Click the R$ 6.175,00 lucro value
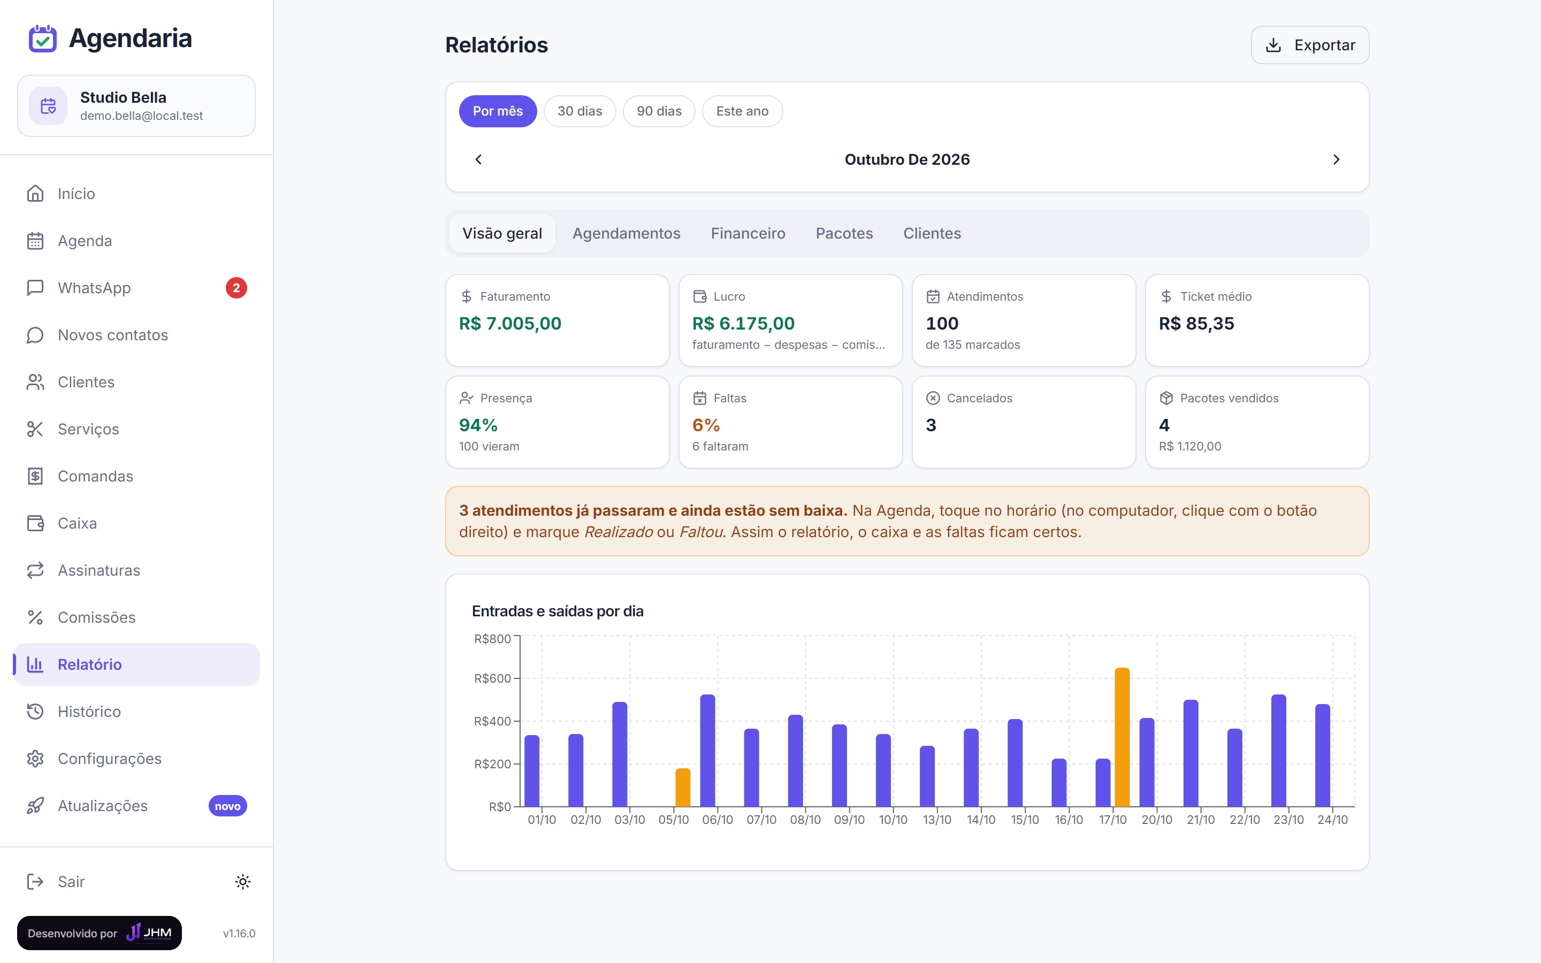Image resolution: width=1541 pixels, height=963 pixels. point(743,324)
